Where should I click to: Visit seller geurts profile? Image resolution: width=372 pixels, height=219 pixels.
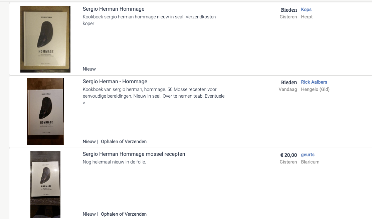click(308, 155)
